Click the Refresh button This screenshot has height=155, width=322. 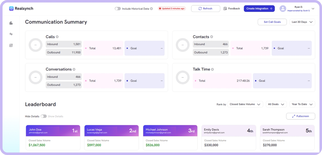point(205,9)
